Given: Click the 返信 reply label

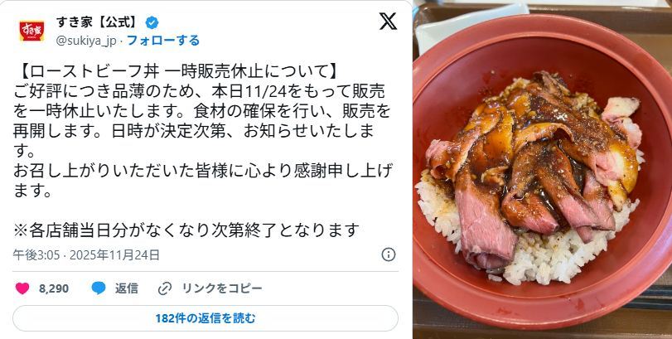Looking at the screenshot, I should (x=127, y=288).
